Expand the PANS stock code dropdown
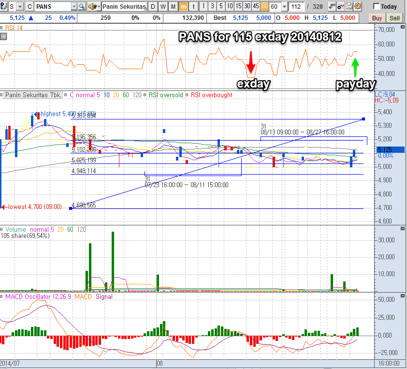The width and height of the screenshot is (407, 369). [74, 6]
